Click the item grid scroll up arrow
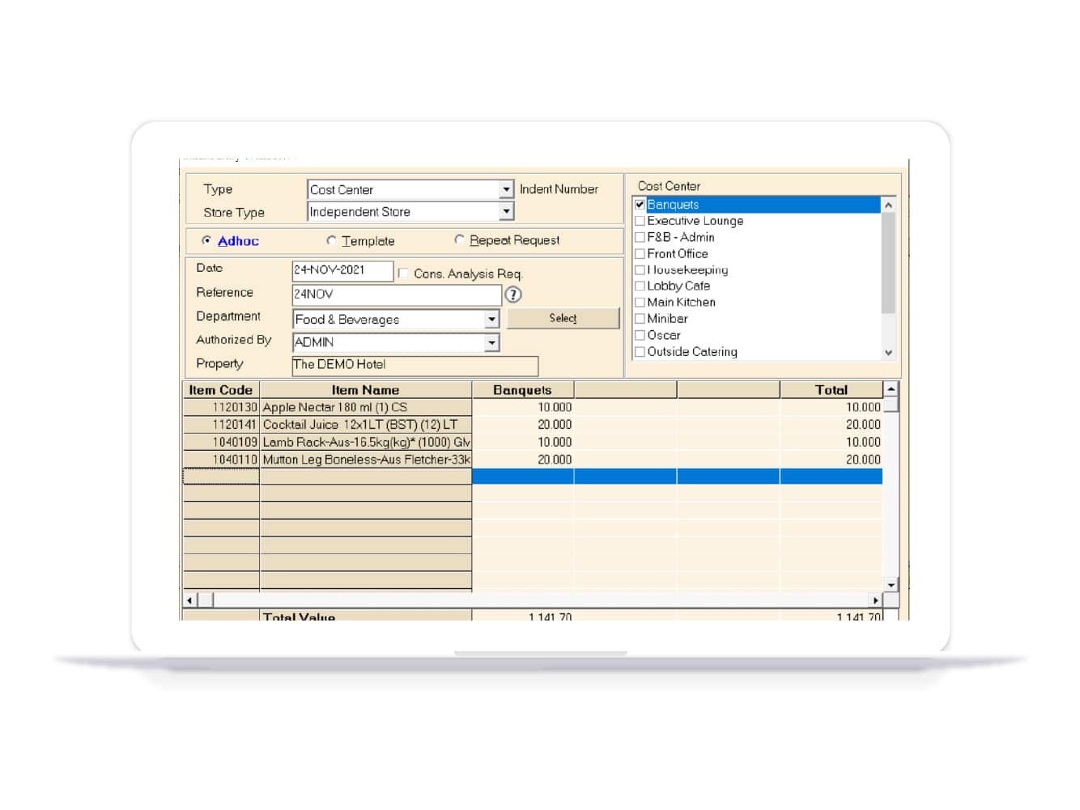The height and width of the screenshot is (810, 1080). pyautogui.click(x=891, y=389)
